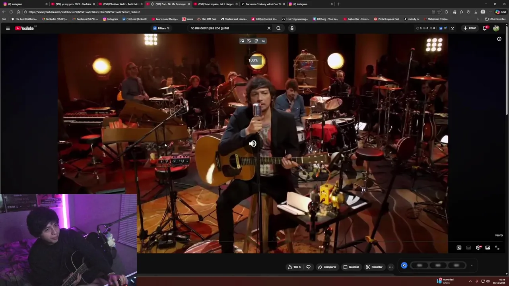Switch to 'Encuentra chaturry velorio' tab

(262, 4)
